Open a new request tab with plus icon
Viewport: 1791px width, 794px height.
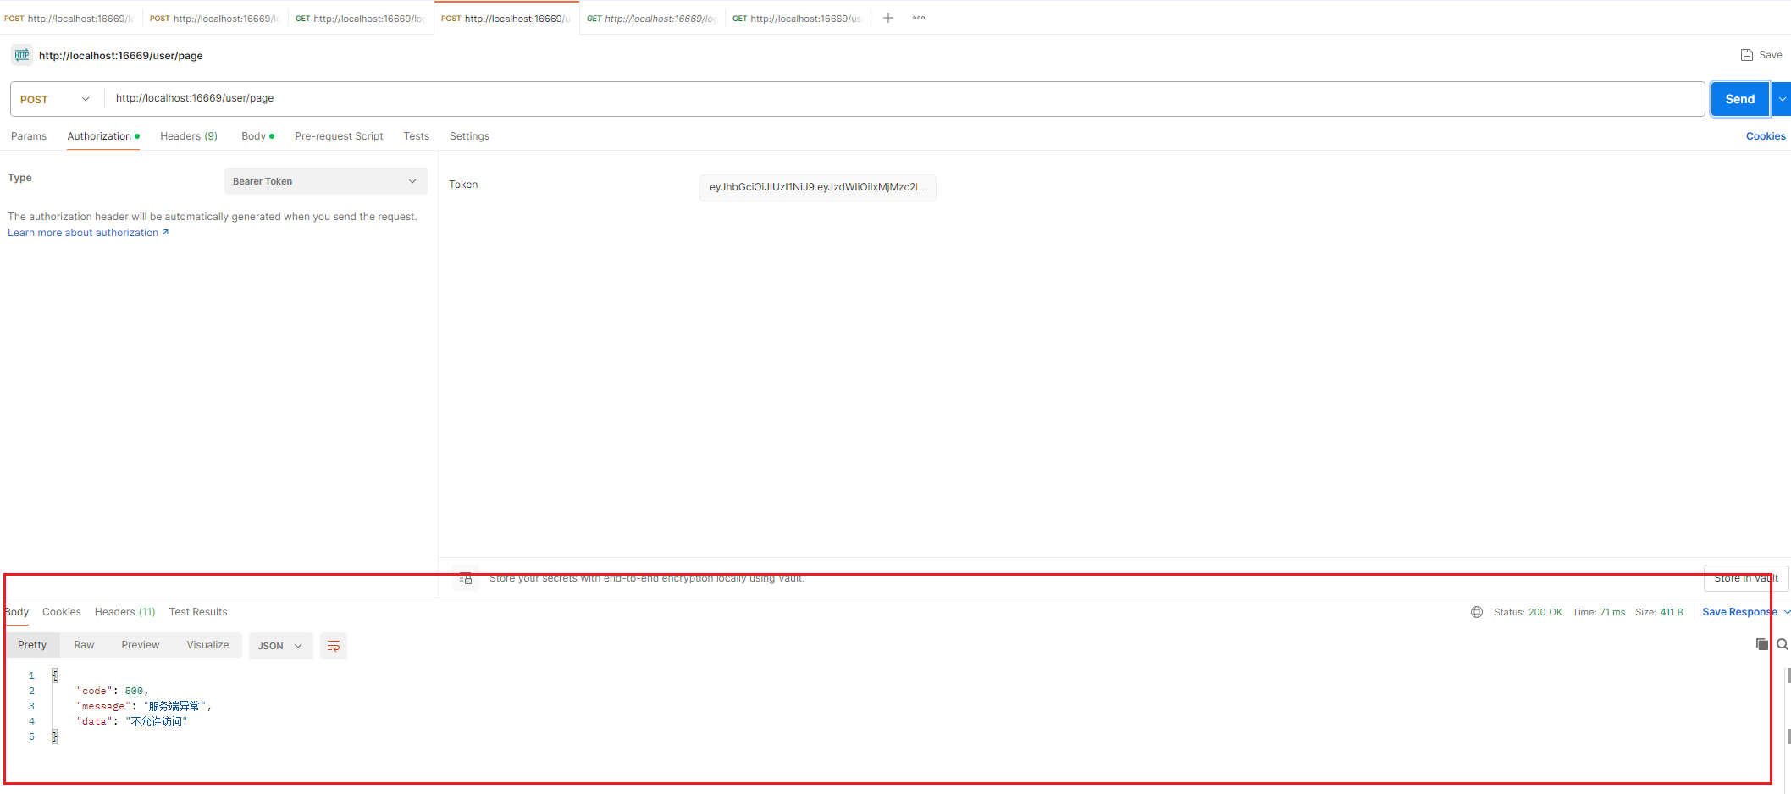[887, 17]
